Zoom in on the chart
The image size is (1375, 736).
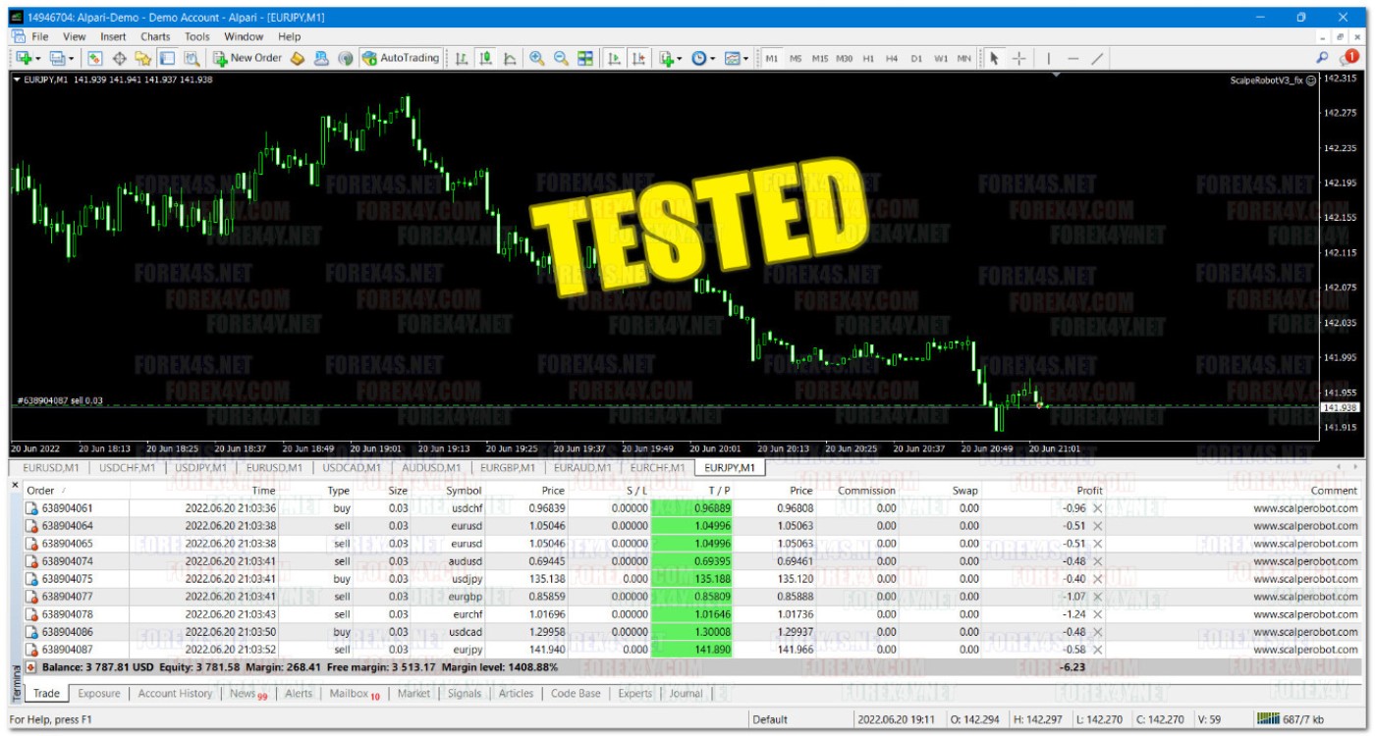(x=537, y=58)
